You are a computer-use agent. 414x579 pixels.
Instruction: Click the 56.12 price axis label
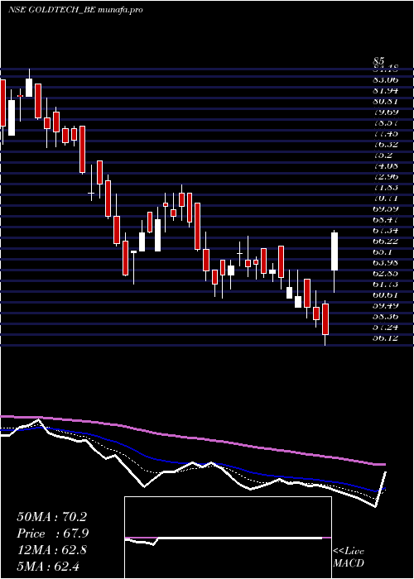pyautogui.click(x=386, y=337)
